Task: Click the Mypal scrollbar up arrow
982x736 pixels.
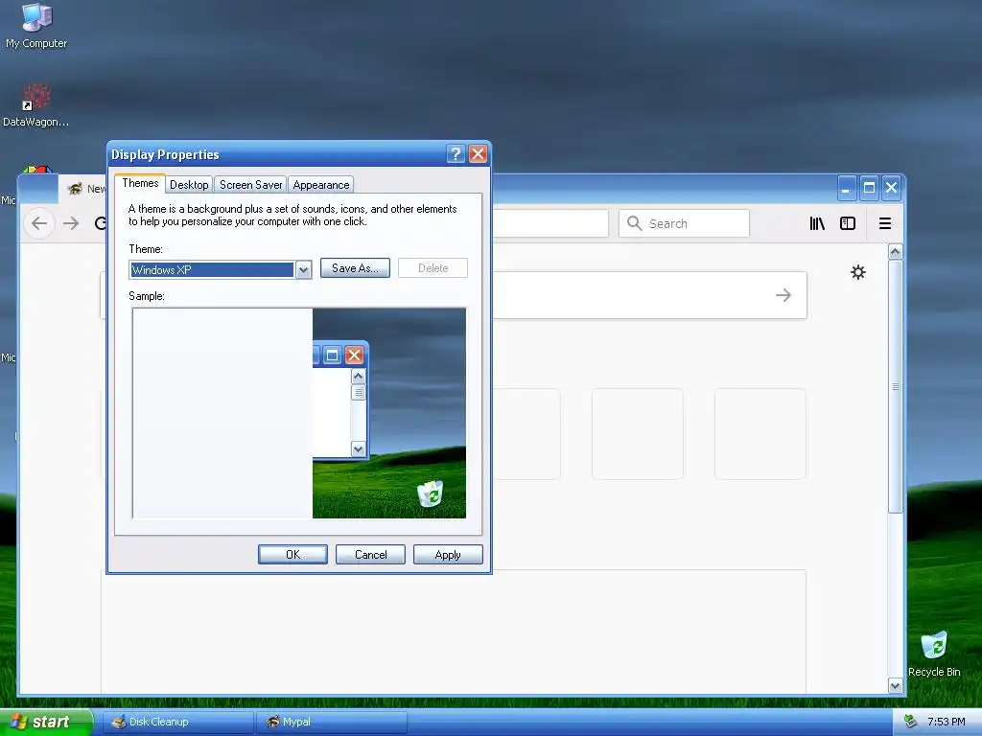Action: point(896,252)
